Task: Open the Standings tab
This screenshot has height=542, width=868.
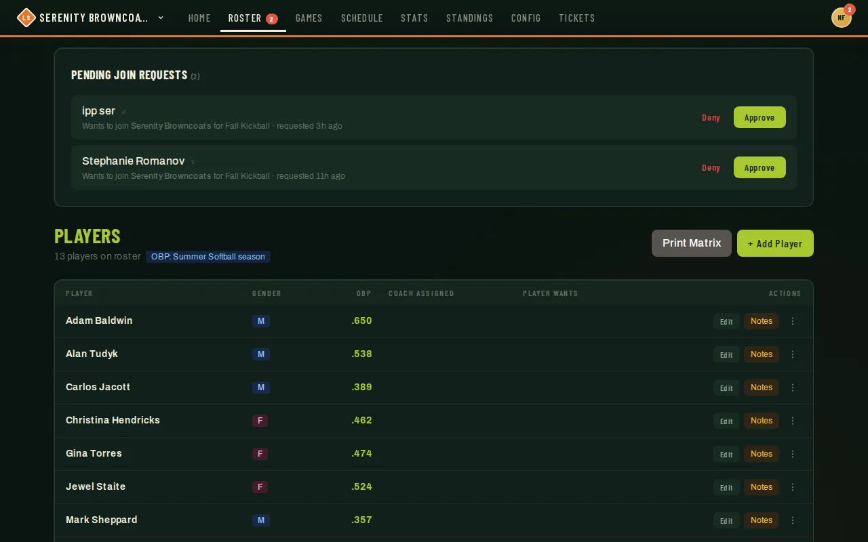Action: pos(470,18)
